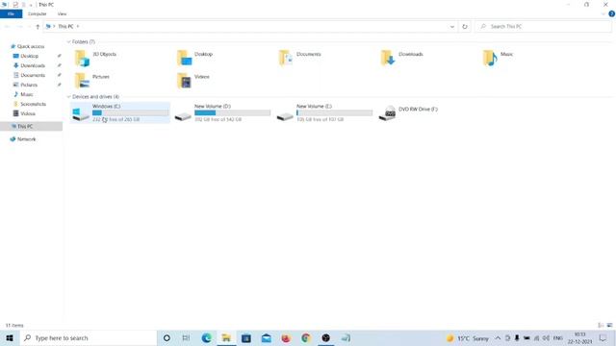
Task: Click the taskbar search box
Action: (88, 337)
